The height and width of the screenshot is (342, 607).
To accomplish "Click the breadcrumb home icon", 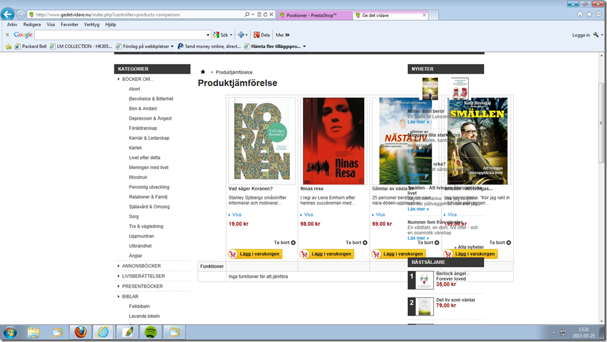I will coord(203,72).
